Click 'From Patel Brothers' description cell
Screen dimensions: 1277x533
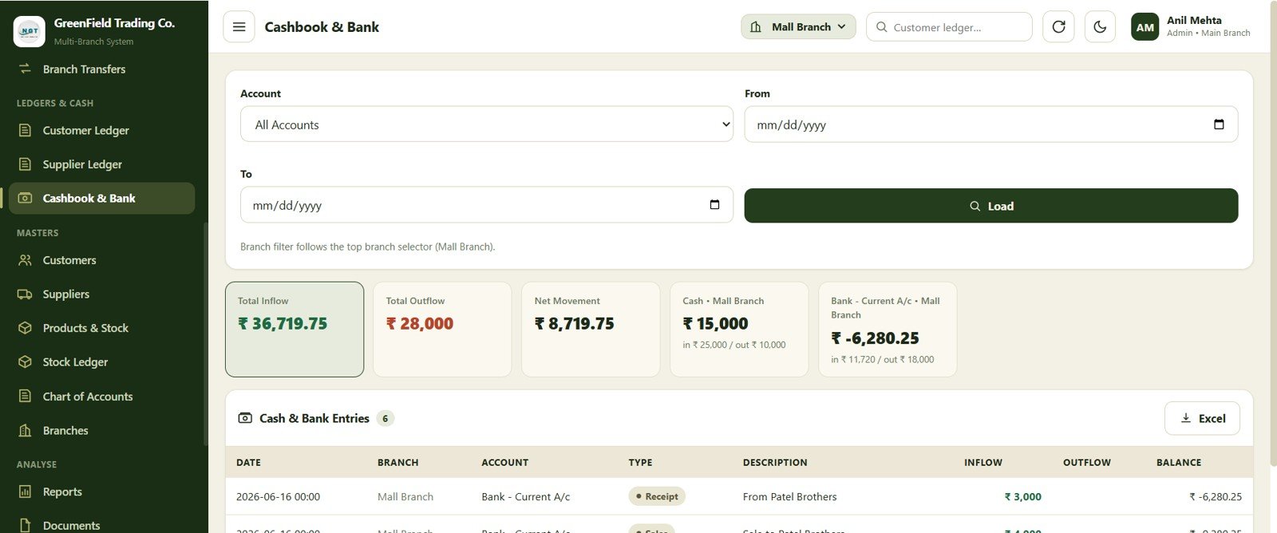pos(789,496)
